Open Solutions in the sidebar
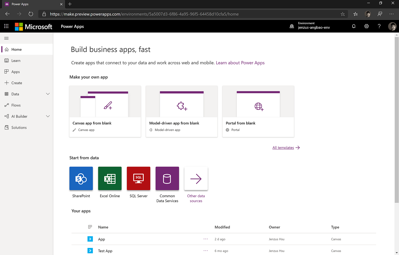399x255 pixels. click(x=27, y=127)
